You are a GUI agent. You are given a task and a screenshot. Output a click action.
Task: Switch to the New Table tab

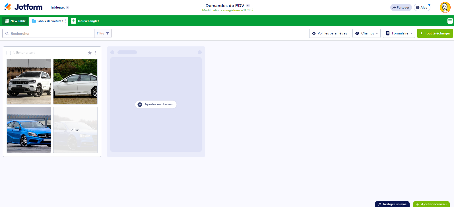coord(15,21)
